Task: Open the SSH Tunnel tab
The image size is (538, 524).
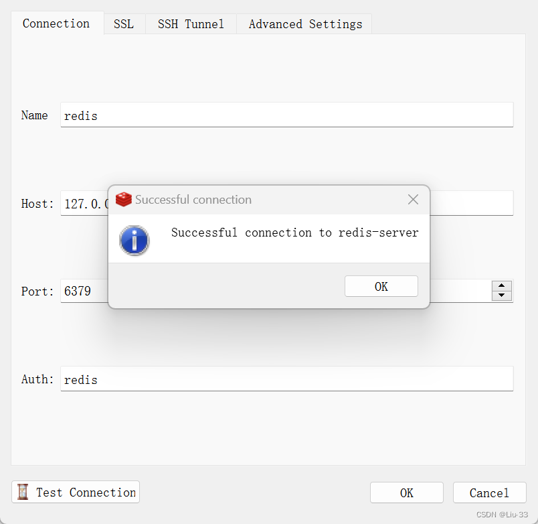Action: (190, 23)
